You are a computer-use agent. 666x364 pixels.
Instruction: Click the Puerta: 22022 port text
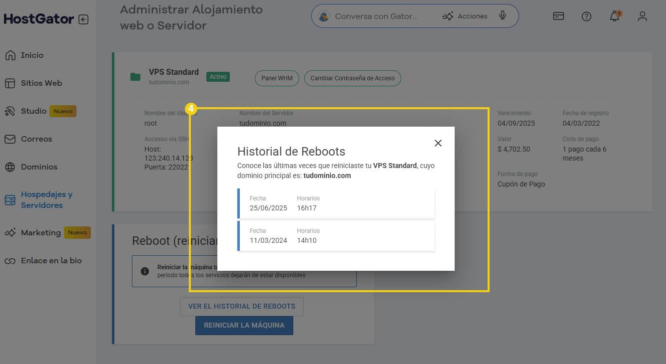[x=166, y=167]
